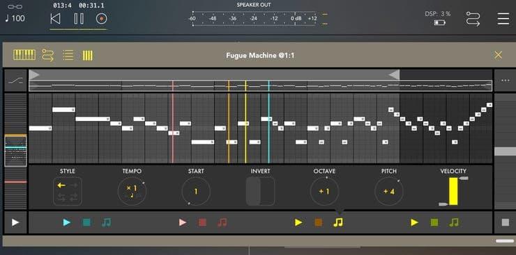Choose the right arrow play style
The height and width of the screenshot is (255, 516).
(74, 186)
